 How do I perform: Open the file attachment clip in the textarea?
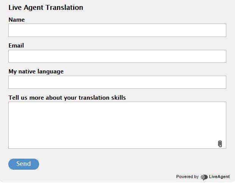tap(220, 143)
